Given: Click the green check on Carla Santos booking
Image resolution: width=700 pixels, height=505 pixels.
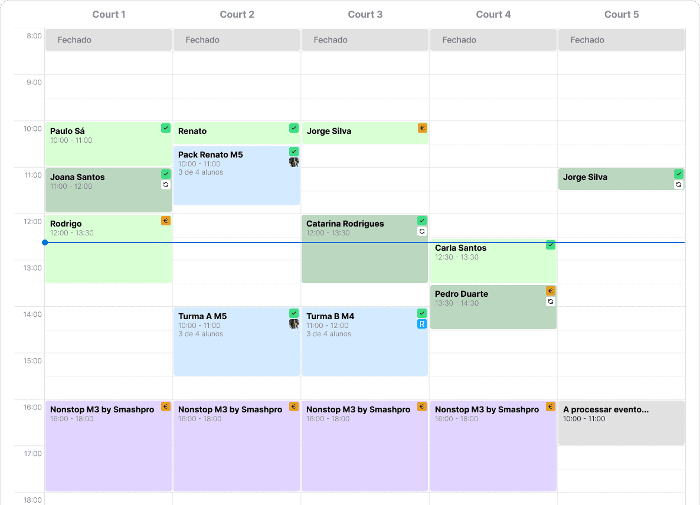Looking at the screenshot, I should point(551,244).
